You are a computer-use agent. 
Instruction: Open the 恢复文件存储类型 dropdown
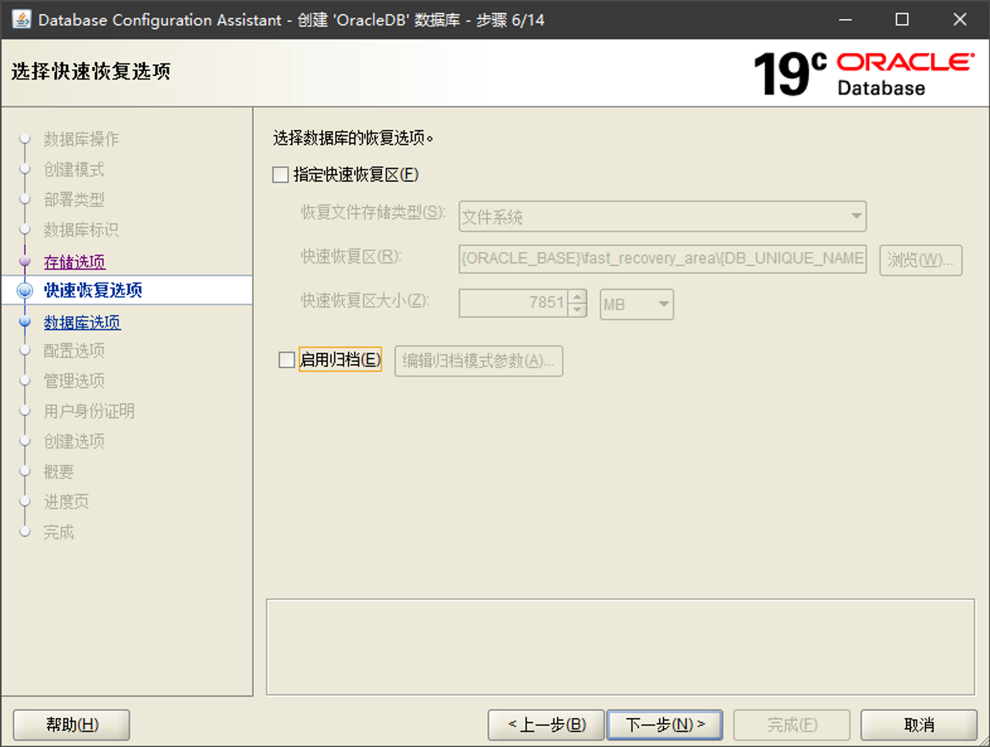point(662,216)
